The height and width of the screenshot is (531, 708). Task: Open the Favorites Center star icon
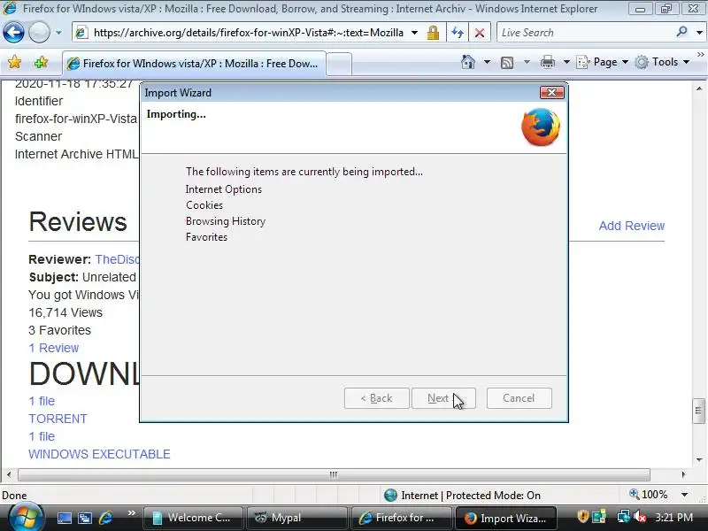14,62
